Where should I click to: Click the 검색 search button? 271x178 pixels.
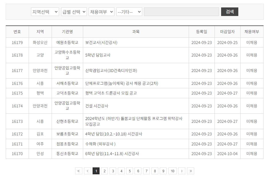click(229, 12)
